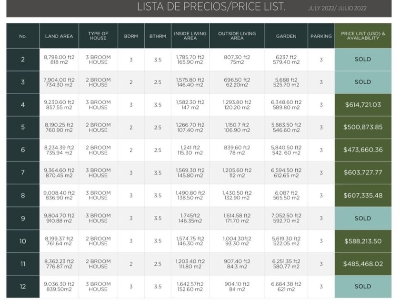Click the 6,684.38 ft2 garden cell for lot 12
This screenshot has height=300, width=400.
(x=286, y=286)
